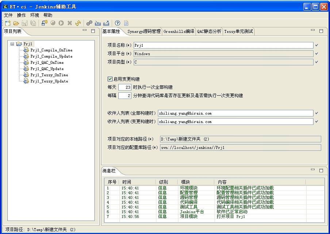Select Prj1_QAC_Update in the tree
The image size is (330, 234).
(47, 69)
